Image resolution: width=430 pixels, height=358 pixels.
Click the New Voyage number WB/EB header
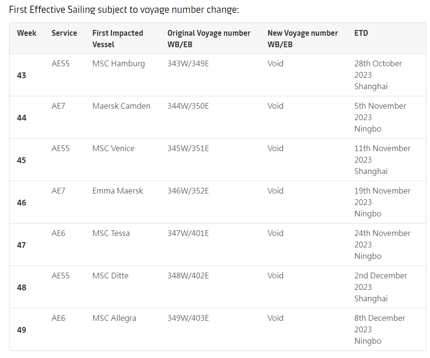(x=302, y=39)
